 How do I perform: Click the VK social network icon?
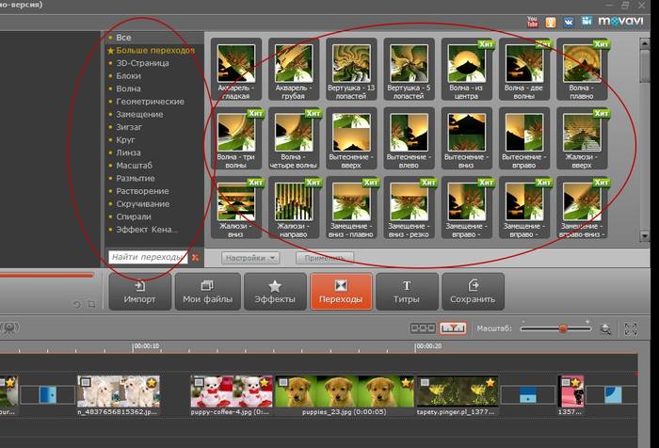[x=570, y=20]
